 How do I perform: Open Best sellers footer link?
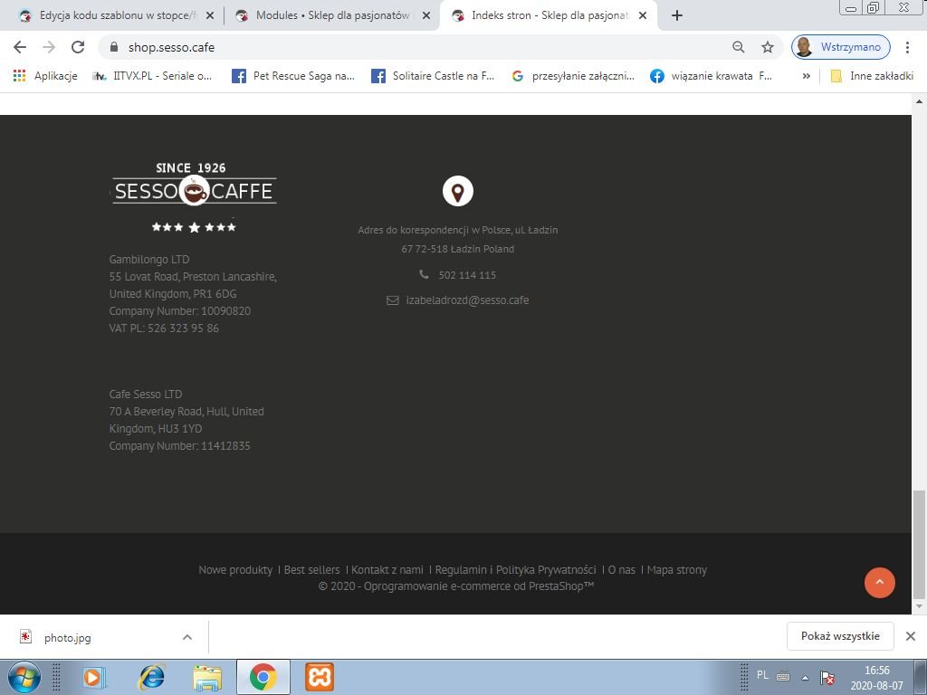pyautogui.click(x=311, y=570)
